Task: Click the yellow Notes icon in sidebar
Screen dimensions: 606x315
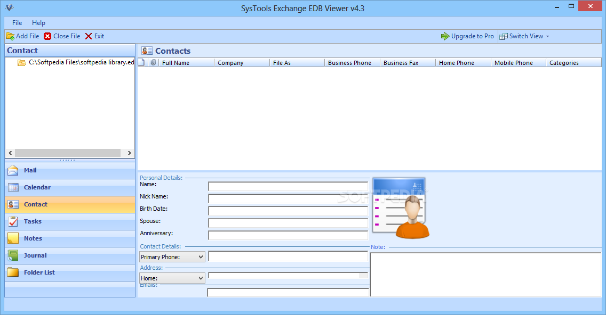Action: (x=13, y=238)
